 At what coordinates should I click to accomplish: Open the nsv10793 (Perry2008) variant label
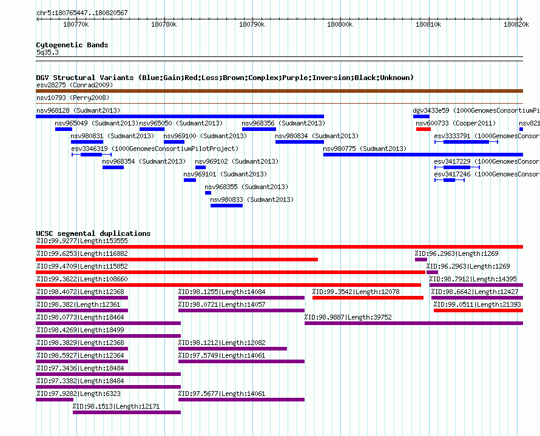click(x=73, y=98)
